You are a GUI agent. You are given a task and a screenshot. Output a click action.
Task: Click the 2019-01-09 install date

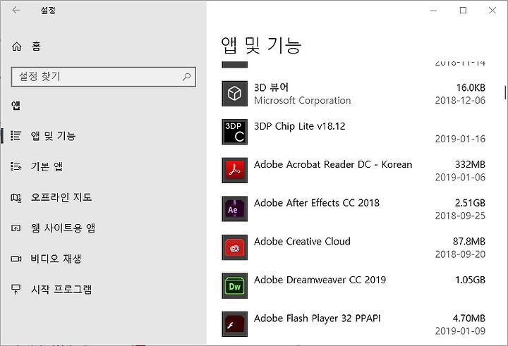[x=460, y=331]
